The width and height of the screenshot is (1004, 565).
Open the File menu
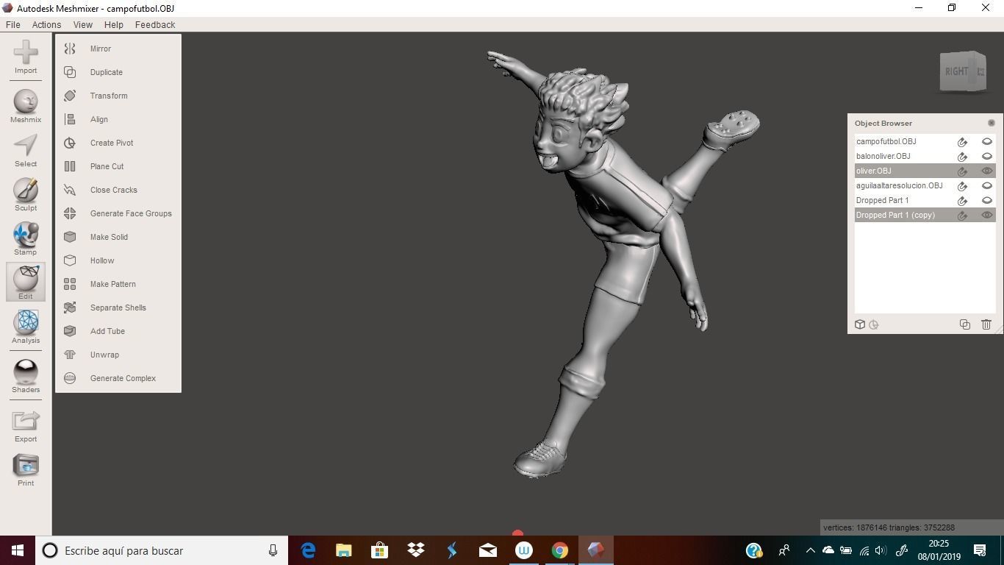(x=13, y=24)
